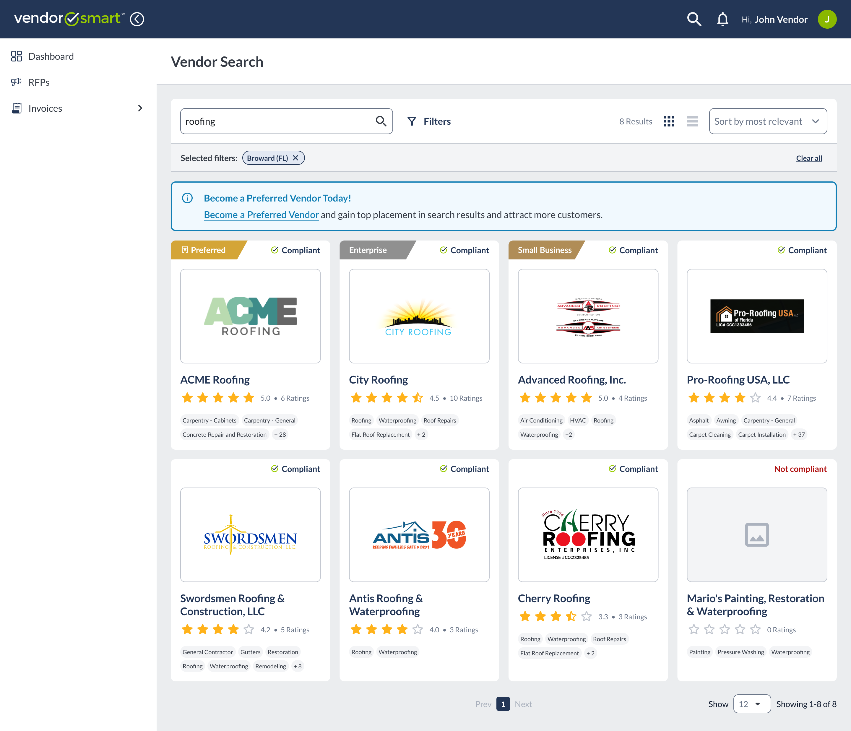
Task: Open the notifications bell
Action: (722, 19)
